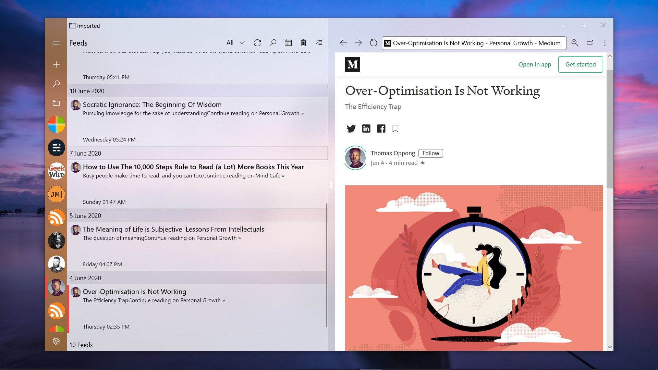Select the Socratic Ignorance article

pyautogui.click(x=152, y=104)
